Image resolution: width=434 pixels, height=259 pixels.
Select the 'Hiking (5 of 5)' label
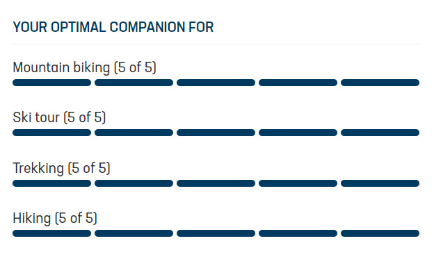click(55, 218)
